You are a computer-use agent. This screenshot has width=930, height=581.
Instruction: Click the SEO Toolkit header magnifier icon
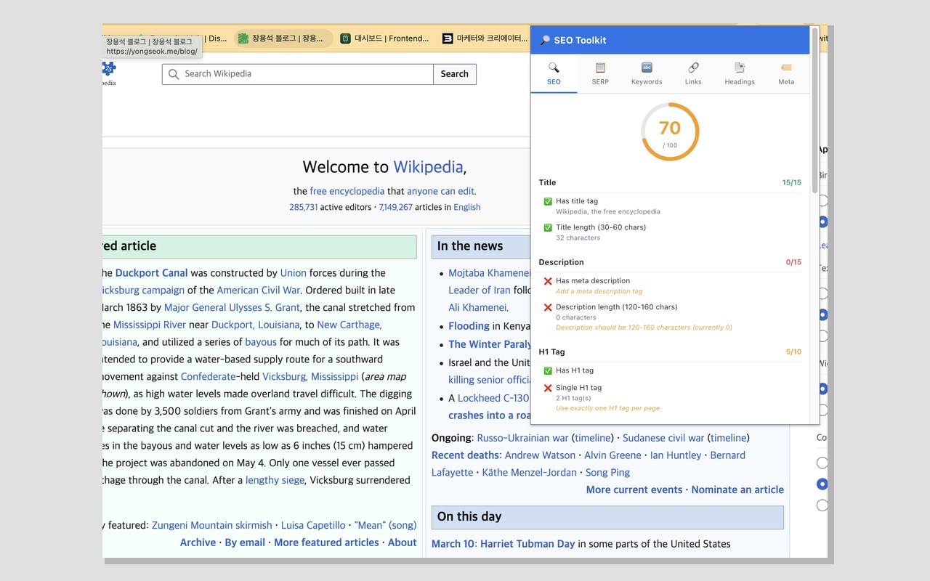click(545, 41)
